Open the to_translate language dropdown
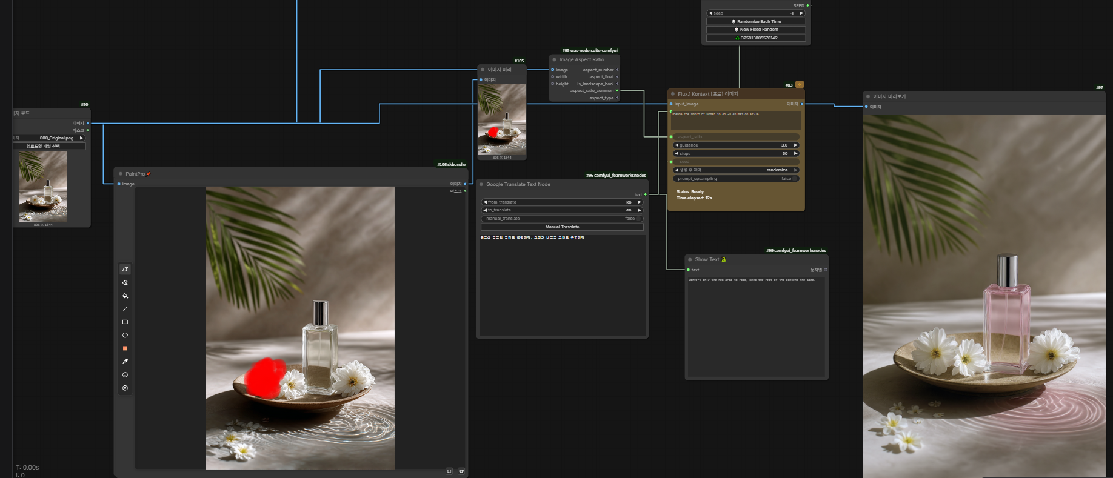 click(562, 210)
